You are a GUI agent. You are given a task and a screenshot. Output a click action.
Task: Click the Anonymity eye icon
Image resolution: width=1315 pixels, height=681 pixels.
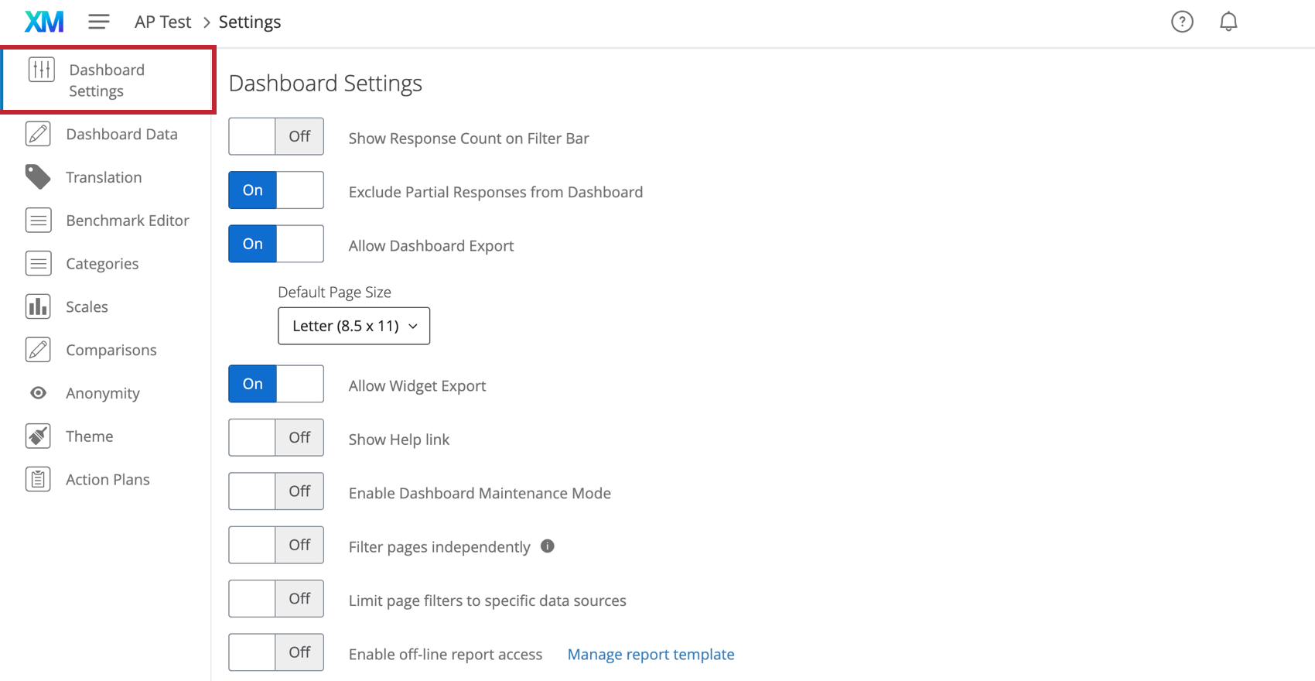click(38, 392)
